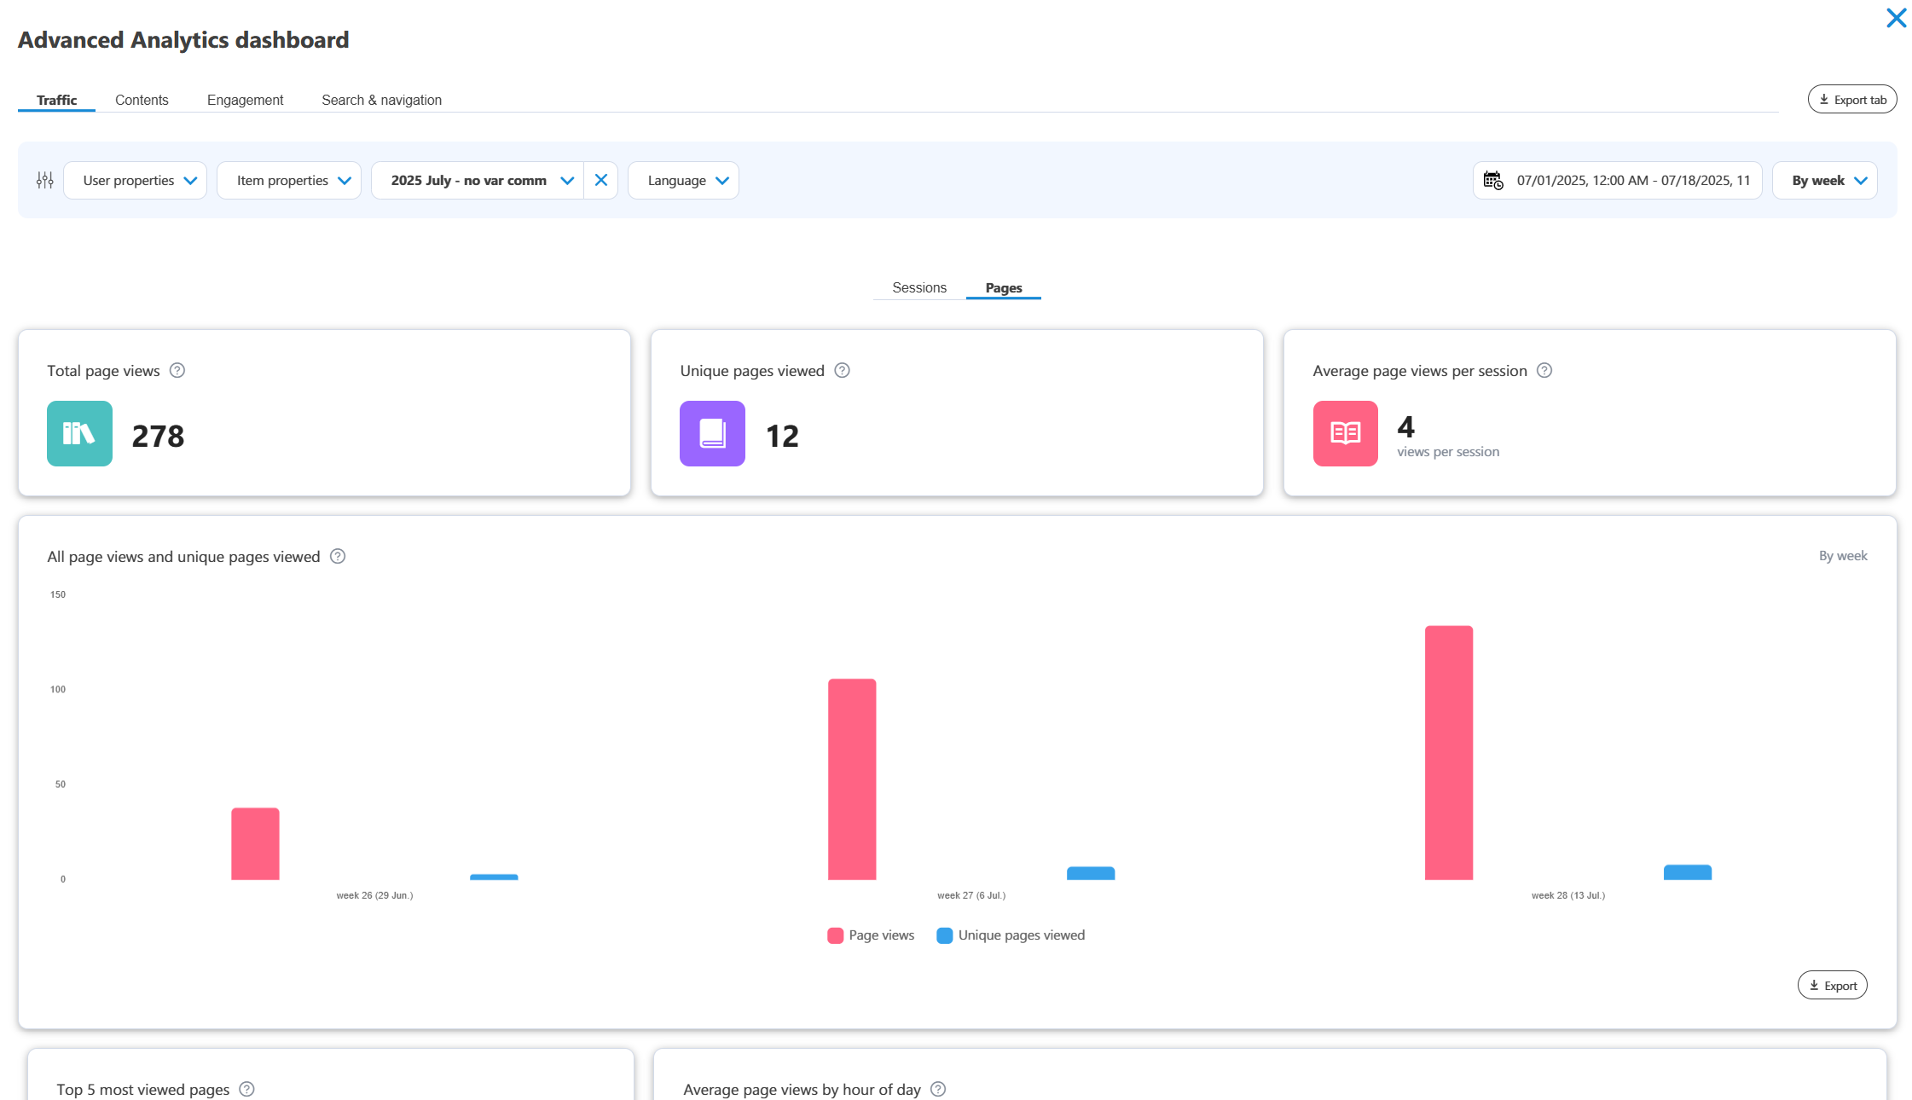Open the Language filter dropdown
The image size is (1912, 1100).
(682, 180)
